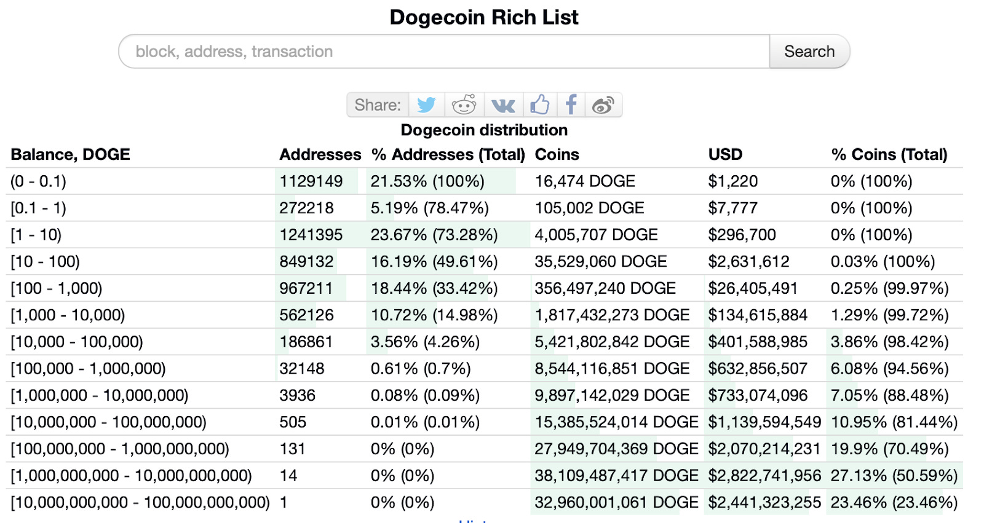The height and width of the screenshot is (523, 984).
Task: Click the 8,544,116,851 DOGE coins cell
Action: pos(612,369)
